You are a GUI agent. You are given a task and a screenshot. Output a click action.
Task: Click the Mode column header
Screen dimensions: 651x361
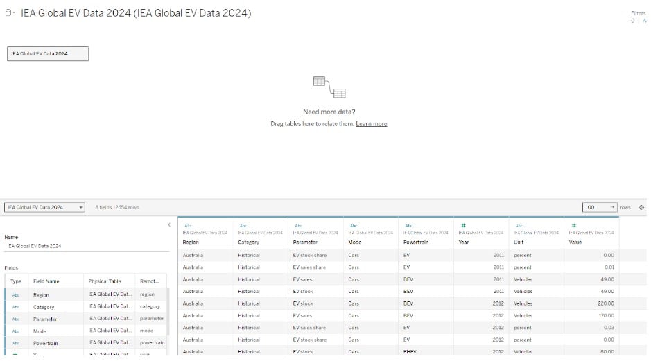tap(354, 243)
